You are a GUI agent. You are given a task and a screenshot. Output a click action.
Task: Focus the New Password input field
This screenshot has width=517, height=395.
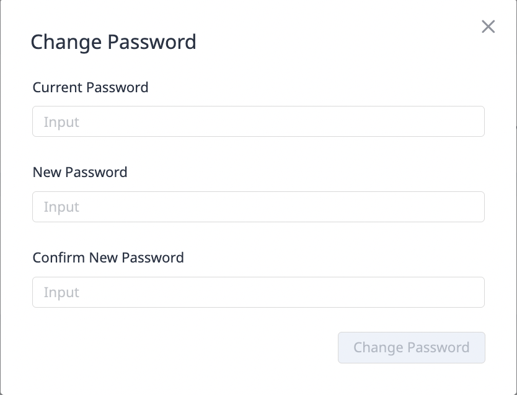(x=258, y=207)
